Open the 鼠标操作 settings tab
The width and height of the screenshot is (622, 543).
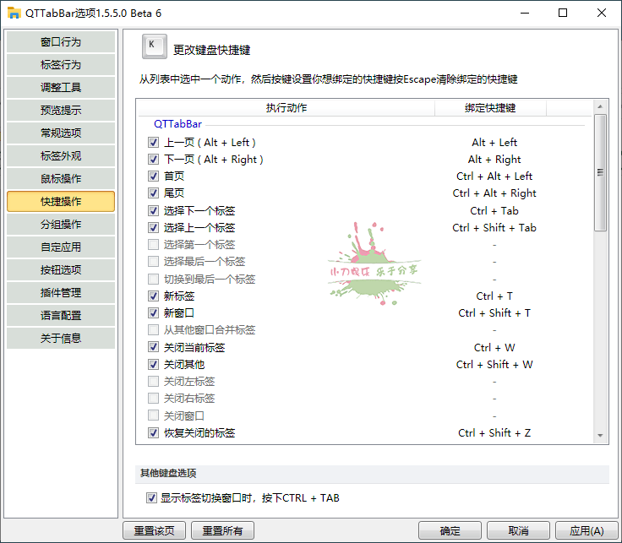click(61, 179)
